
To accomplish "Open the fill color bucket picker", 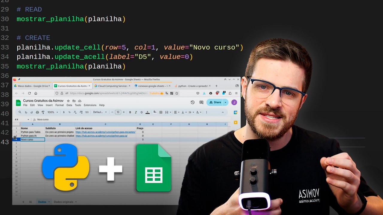I will tap(155, 112).
